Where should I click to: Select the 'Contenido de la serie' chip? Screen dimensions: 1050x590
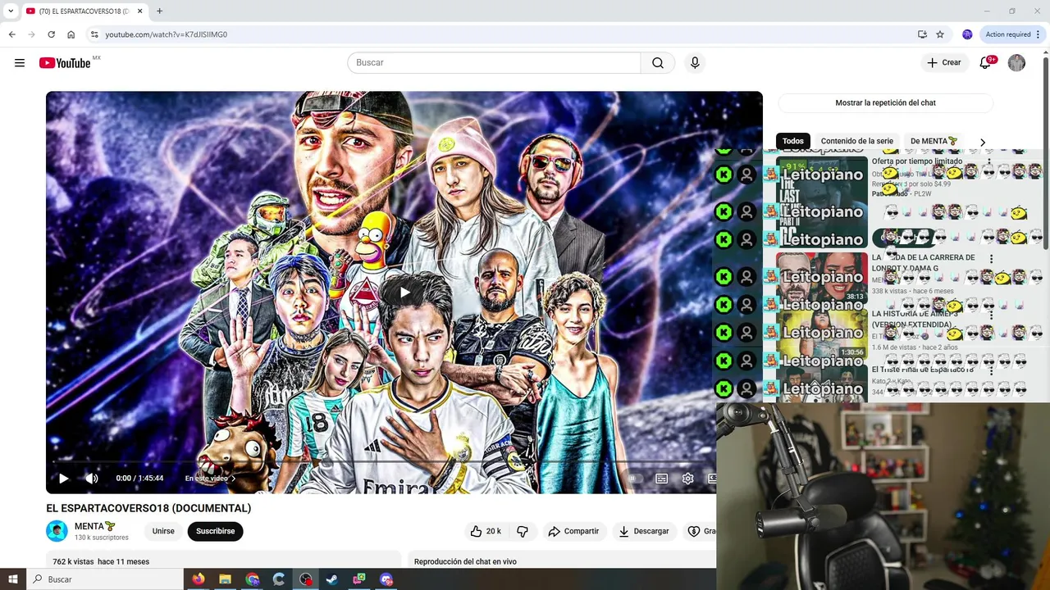856,141
